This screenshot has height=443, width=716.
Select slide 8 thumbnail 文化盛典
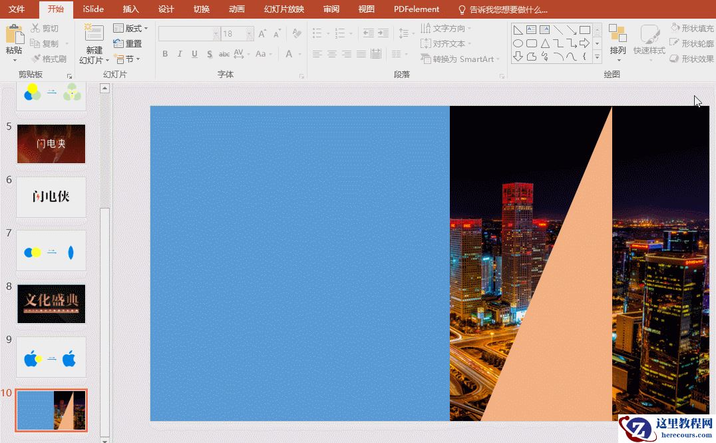[51, 304]
